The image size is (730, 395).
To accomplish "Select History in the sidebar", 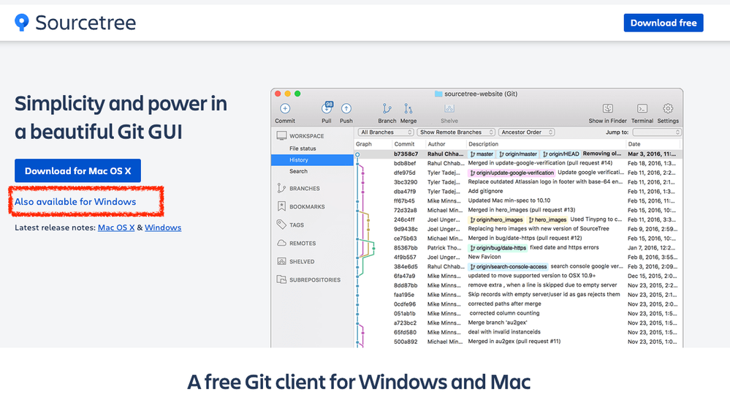I will [x=313, y=159].
